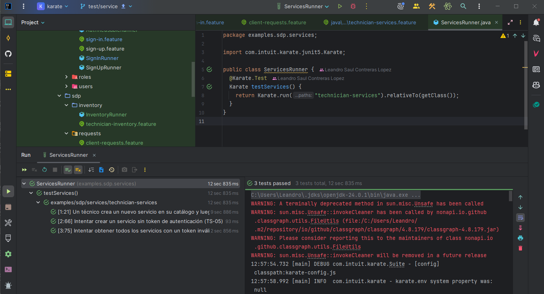Viewport: 544px width, 294px height.
Task: Click the clear console trash icon
Action: point(520,248)
